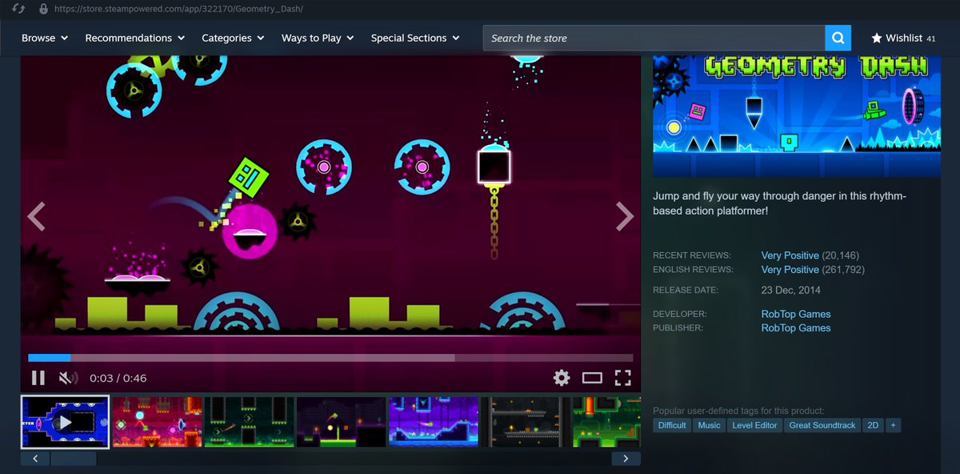Click browser reload icon
The height and width of the screenshot is (474, 960).
(18, 10)
